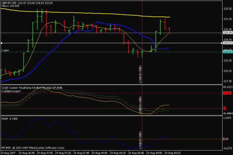233x155 pixels.
Task: Click the OVERBOUGHT label in QQE panel
Action: (11, 91)
